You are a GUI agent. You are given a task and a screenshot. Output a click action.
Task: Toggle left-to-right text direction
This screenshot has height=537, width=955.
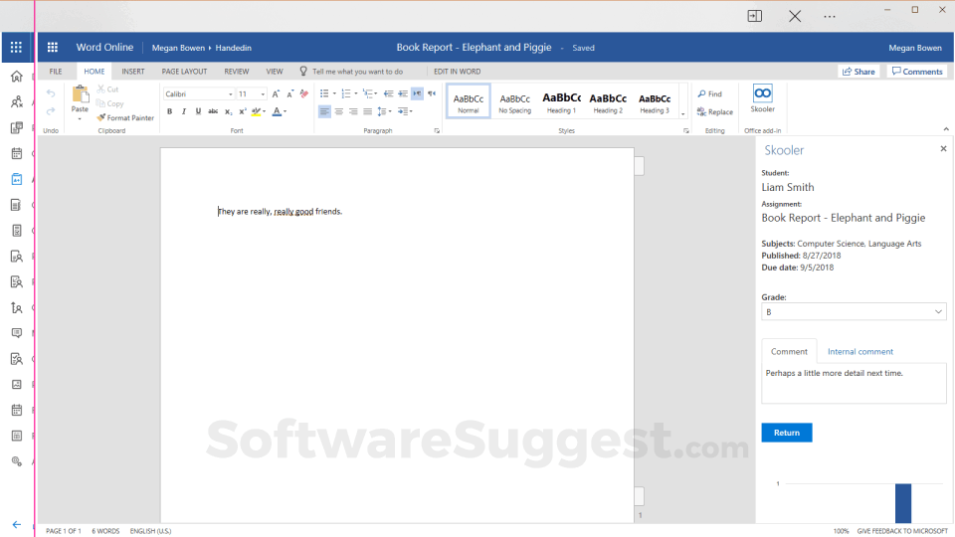coord(417,93)
